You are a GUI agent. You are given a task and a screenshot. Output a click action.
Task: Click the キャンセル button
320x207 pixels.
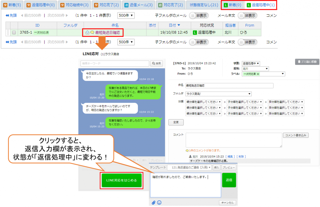[x=227, y=203]
